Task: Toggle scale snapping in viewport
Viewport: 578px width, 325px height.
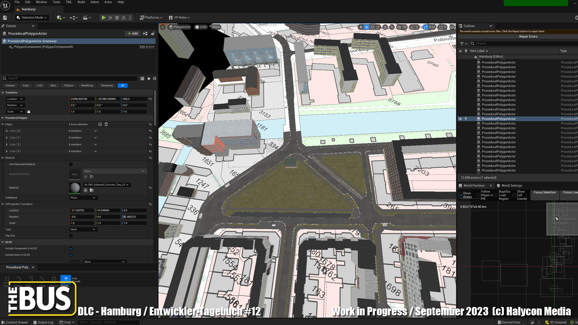Action: click(425, 27)
